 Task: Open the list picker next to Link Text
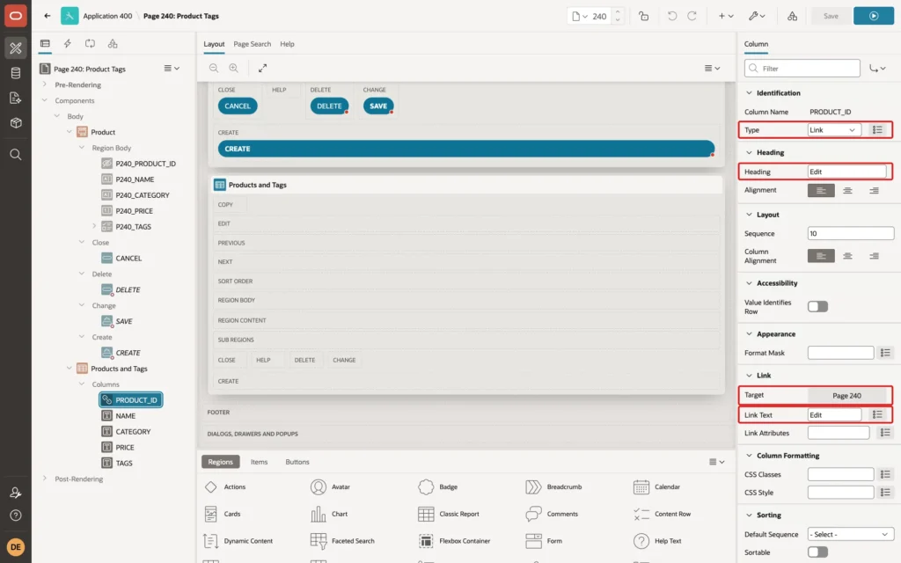[x=877, y=415]
